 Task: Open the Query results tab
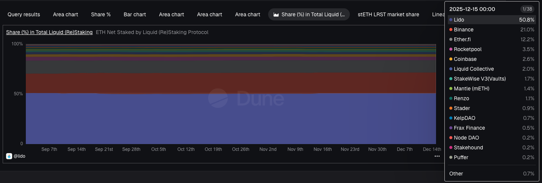(x=24, y=14)
